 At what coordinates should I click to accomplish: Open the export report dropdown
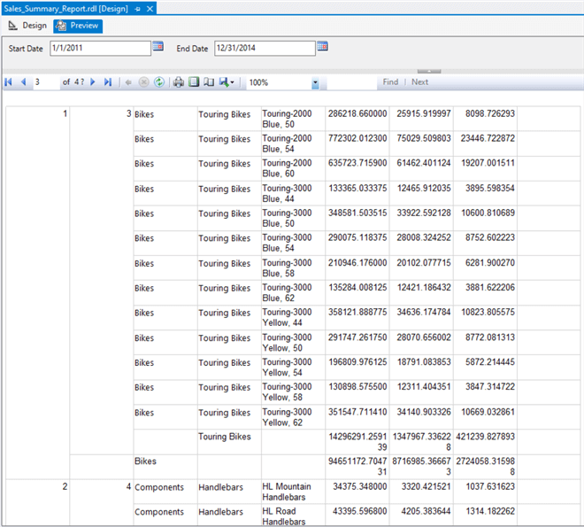227,82
